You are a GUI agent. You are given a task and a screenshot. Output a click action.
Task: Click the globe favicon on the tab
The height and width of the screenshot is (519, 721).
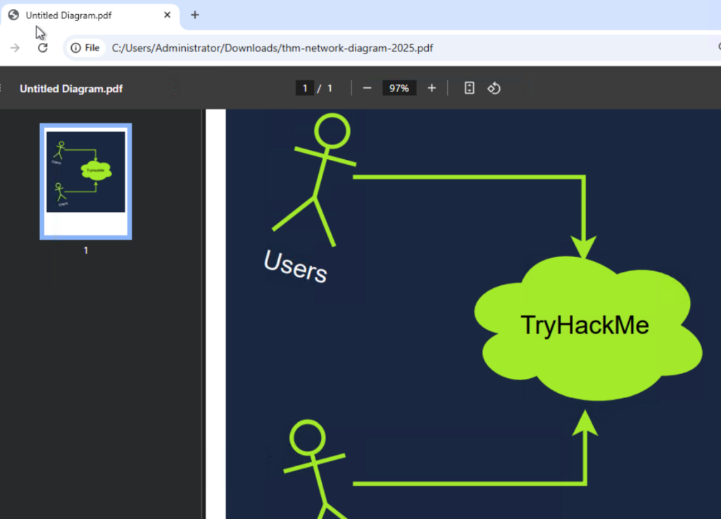click(x=13, y=15)
